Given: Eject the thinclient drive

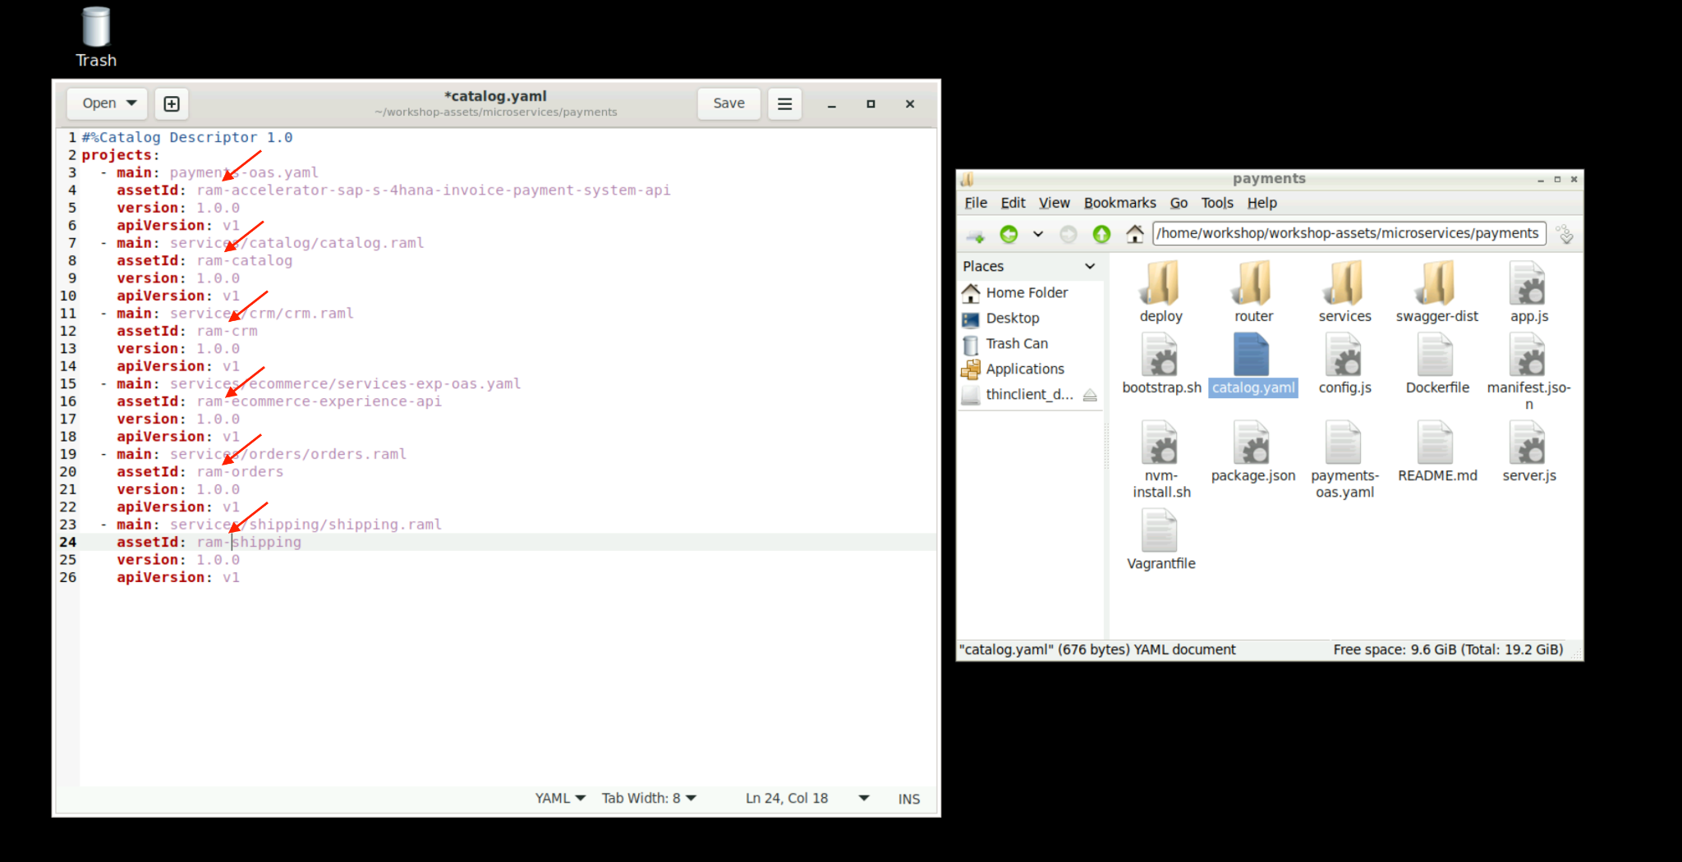Looking at the screenshot, I should point(1090,395).
